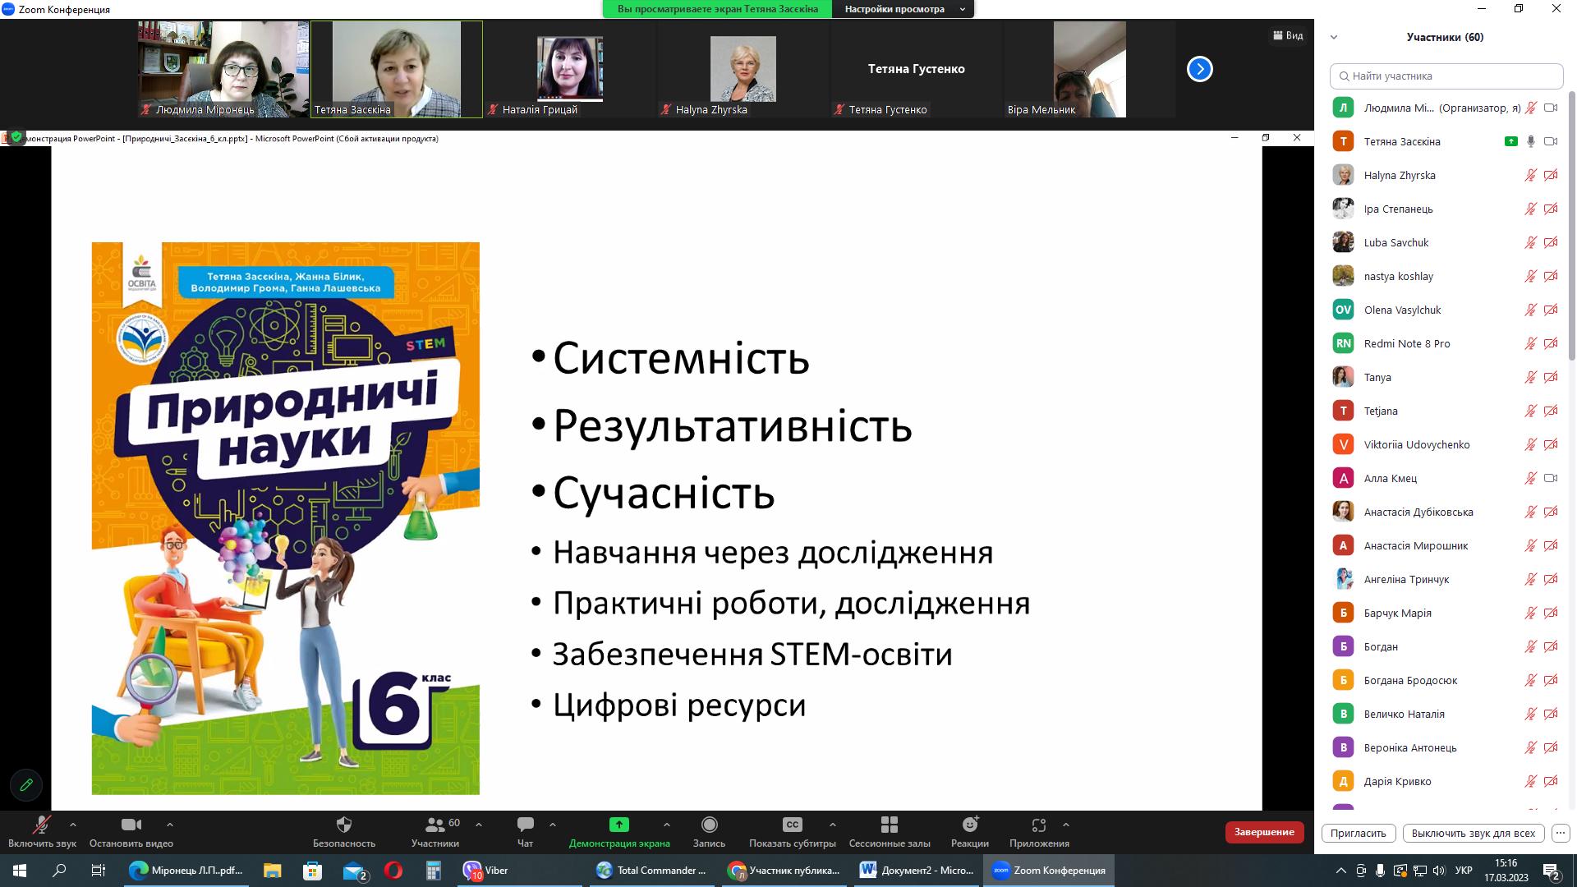Unmute microphone (Включить звук)

(x=41, y=825)
